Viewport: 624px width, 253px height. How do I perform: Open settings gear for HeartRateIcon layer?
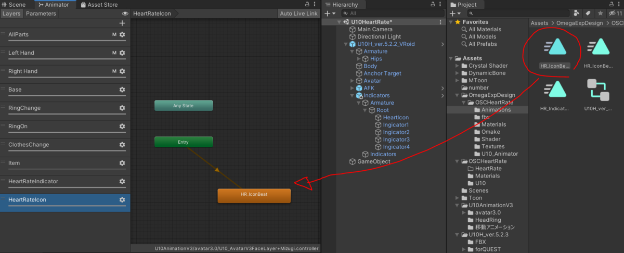pyautogui.click(x=122, y=200)
